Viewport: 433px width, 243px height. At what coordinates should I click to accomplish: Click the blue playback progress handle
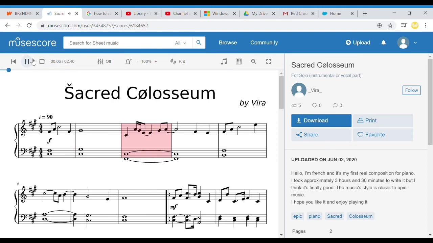[8, 70]
